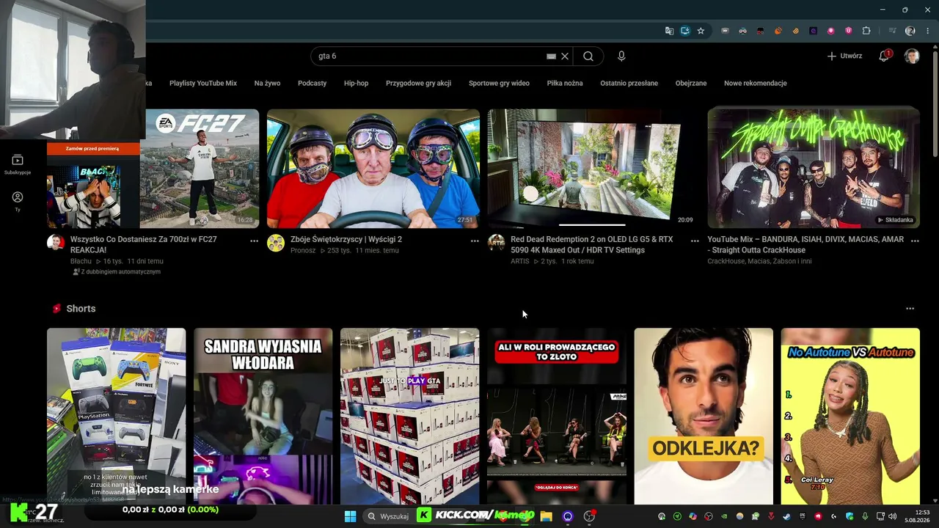Open the Windows Start menu
The image size is (939, 528).
click(350, 516)
